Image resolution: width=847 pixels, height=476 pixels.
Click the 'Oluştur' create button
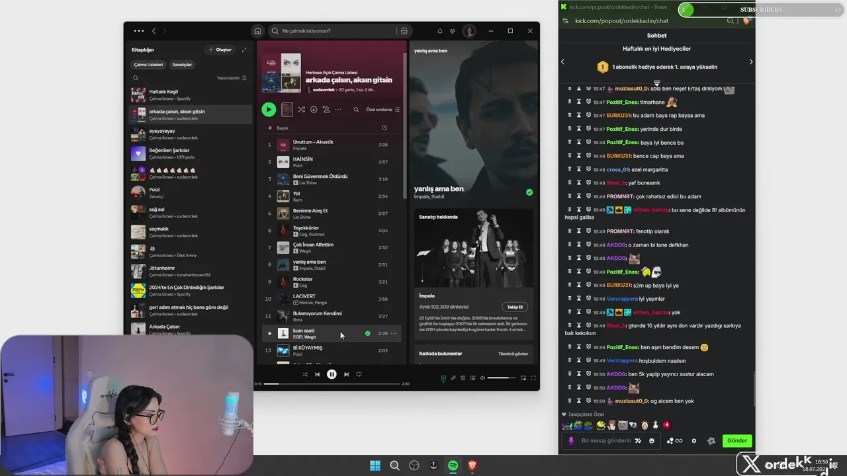(220, 50)
